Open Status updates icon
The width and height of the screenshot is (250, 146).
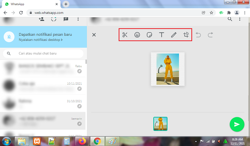tap(54, 19)
